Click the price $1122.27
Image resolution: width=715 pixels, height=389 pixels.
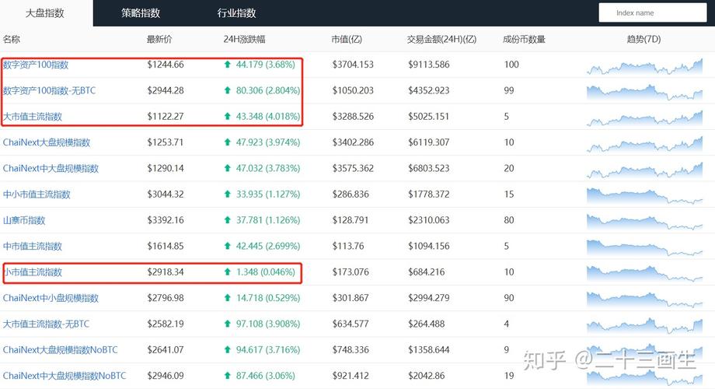[x=166, y=117]
